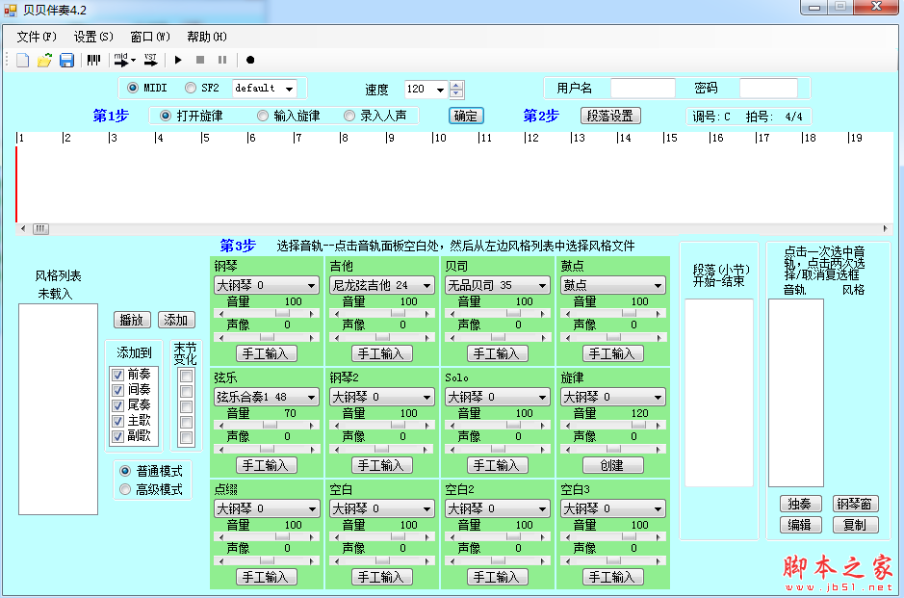The height and width of the screenshot is (598, 904).
Task: Open the piano keyboard tool
Action: tap(91, 60)
